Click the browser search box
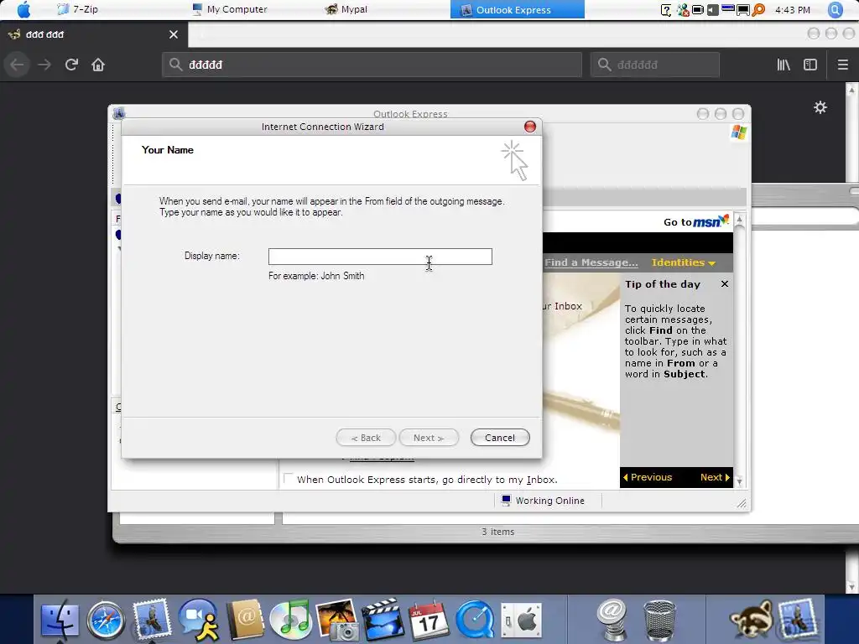This screenshot has height=644, width=859. 654,65
